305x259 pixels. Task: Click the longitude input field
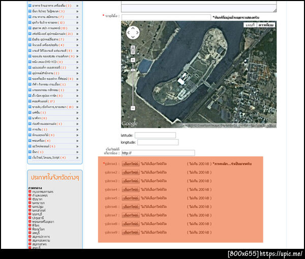click(x=158, y=142)
